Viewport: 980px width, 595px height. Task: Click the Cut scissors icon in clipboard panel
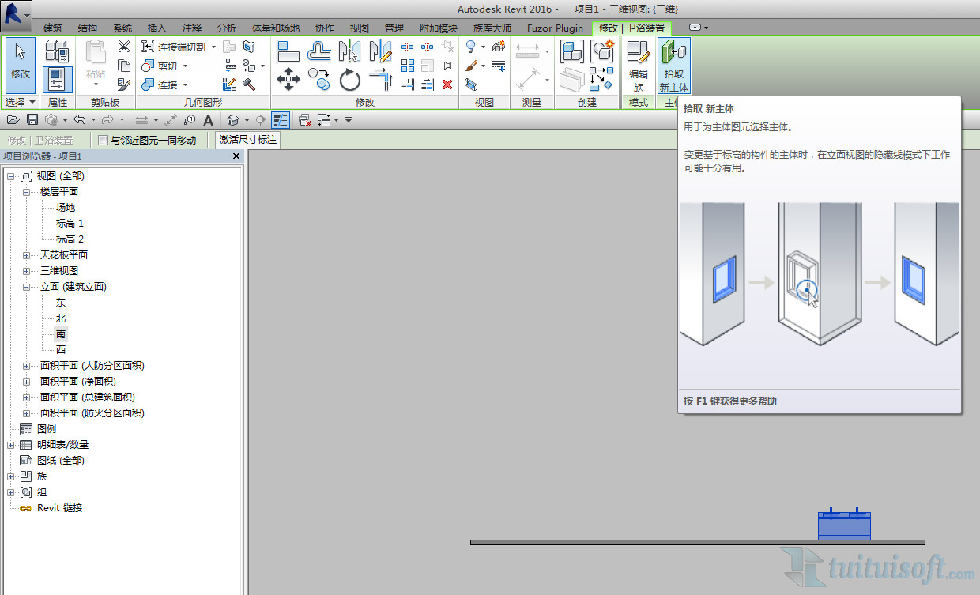pyautogui.click(x=124, y=47)
